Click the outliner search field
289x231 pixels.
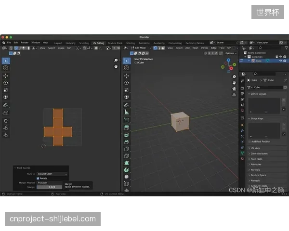coord(269,48)
